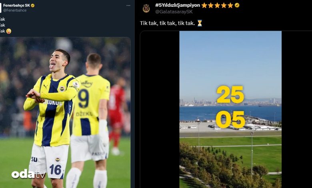Open the @Fenerbahce handle link
The image size is (312, 188).
tap(15, 10)
